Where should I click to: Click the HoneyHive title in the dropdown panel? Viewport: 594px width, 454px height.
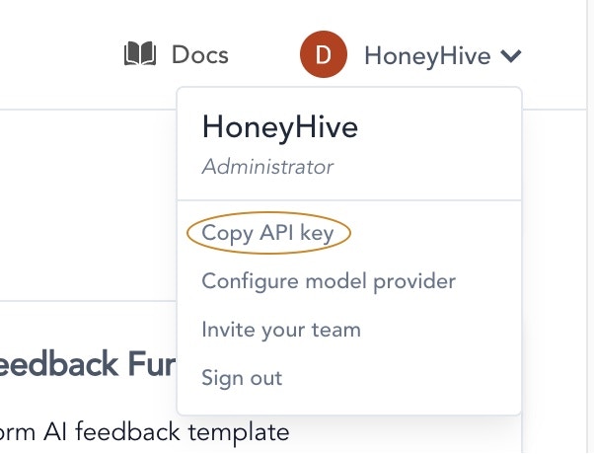[280, 127]
